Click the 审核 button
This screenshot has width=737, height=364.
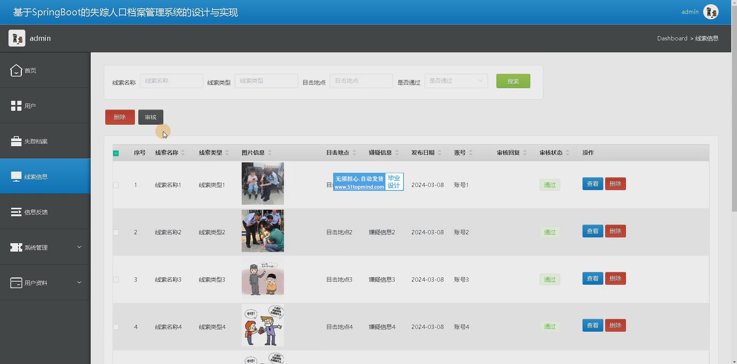click(x=151, y=117)
